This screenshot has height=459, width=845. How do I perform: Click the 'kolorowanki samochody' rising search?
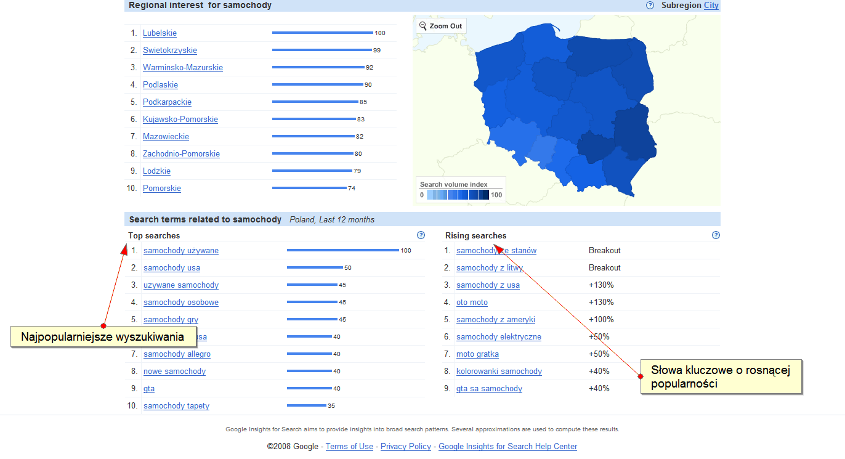click(x=499, y=372)
